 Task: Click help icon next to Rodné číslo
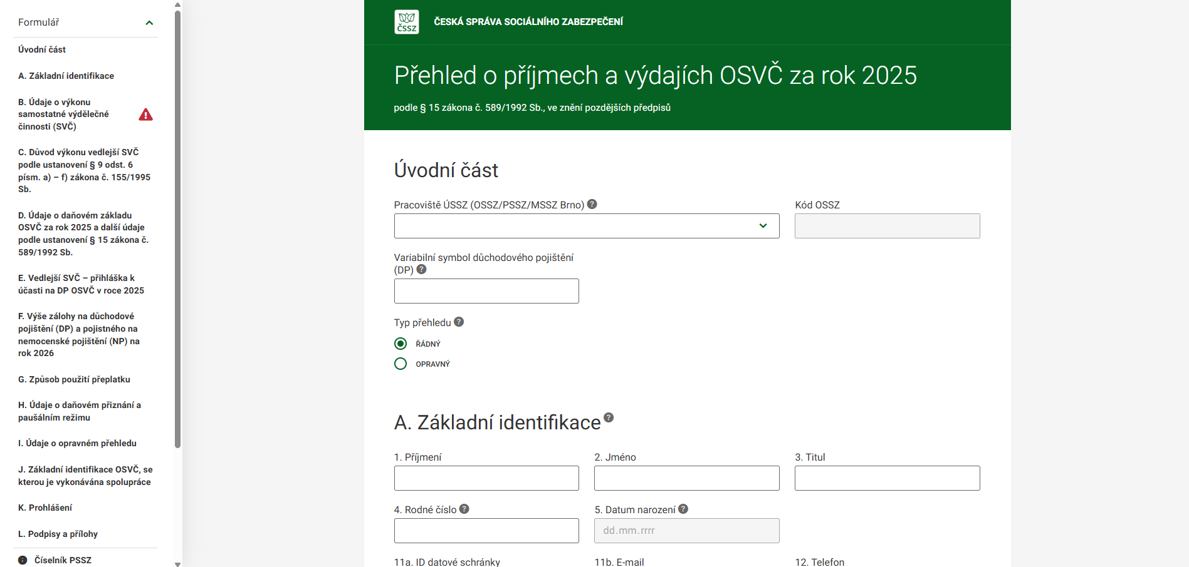coord(464,509)
